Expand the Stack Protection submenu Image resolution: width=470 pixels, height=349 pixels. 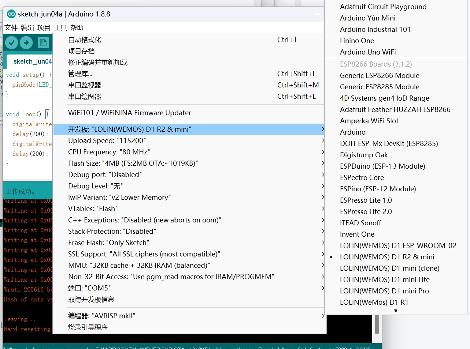pos(189,232)
